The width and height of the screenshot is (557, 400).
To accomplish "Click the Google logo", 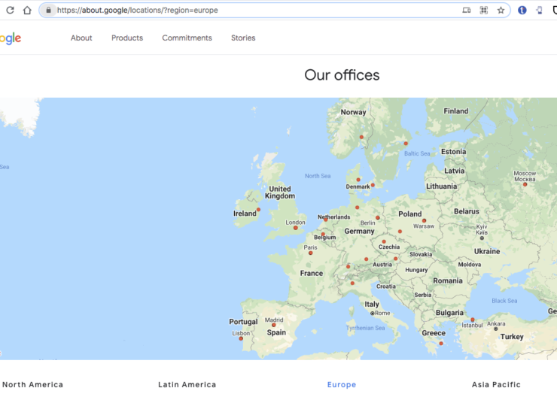I will coord(11,38).
